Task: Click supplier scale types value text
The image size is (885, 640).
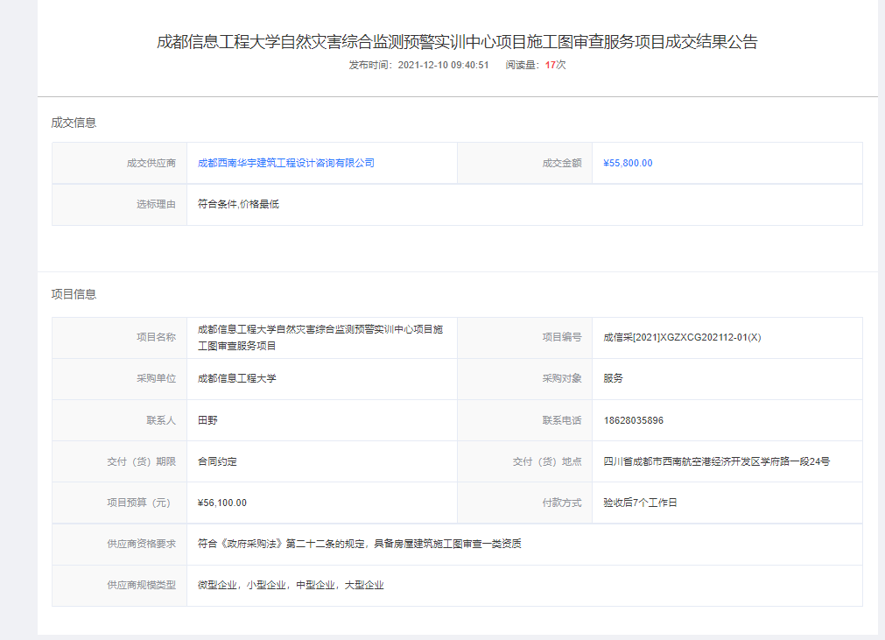Action: pos(291,585)
